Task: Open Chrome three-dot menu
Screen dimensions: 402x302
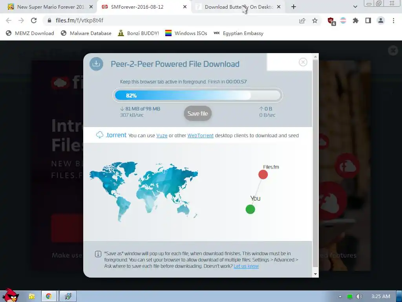Action: pos(393,20)
